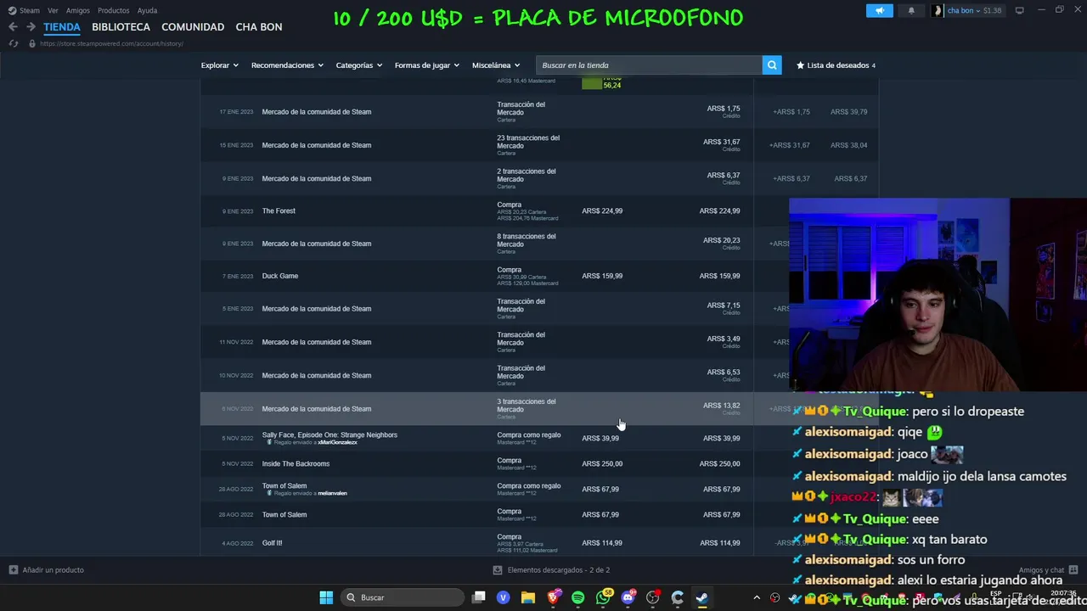Click the plus icon for Añadir un producto
1087x611 pixels.
pyautogui.click(x=13, y=570)
